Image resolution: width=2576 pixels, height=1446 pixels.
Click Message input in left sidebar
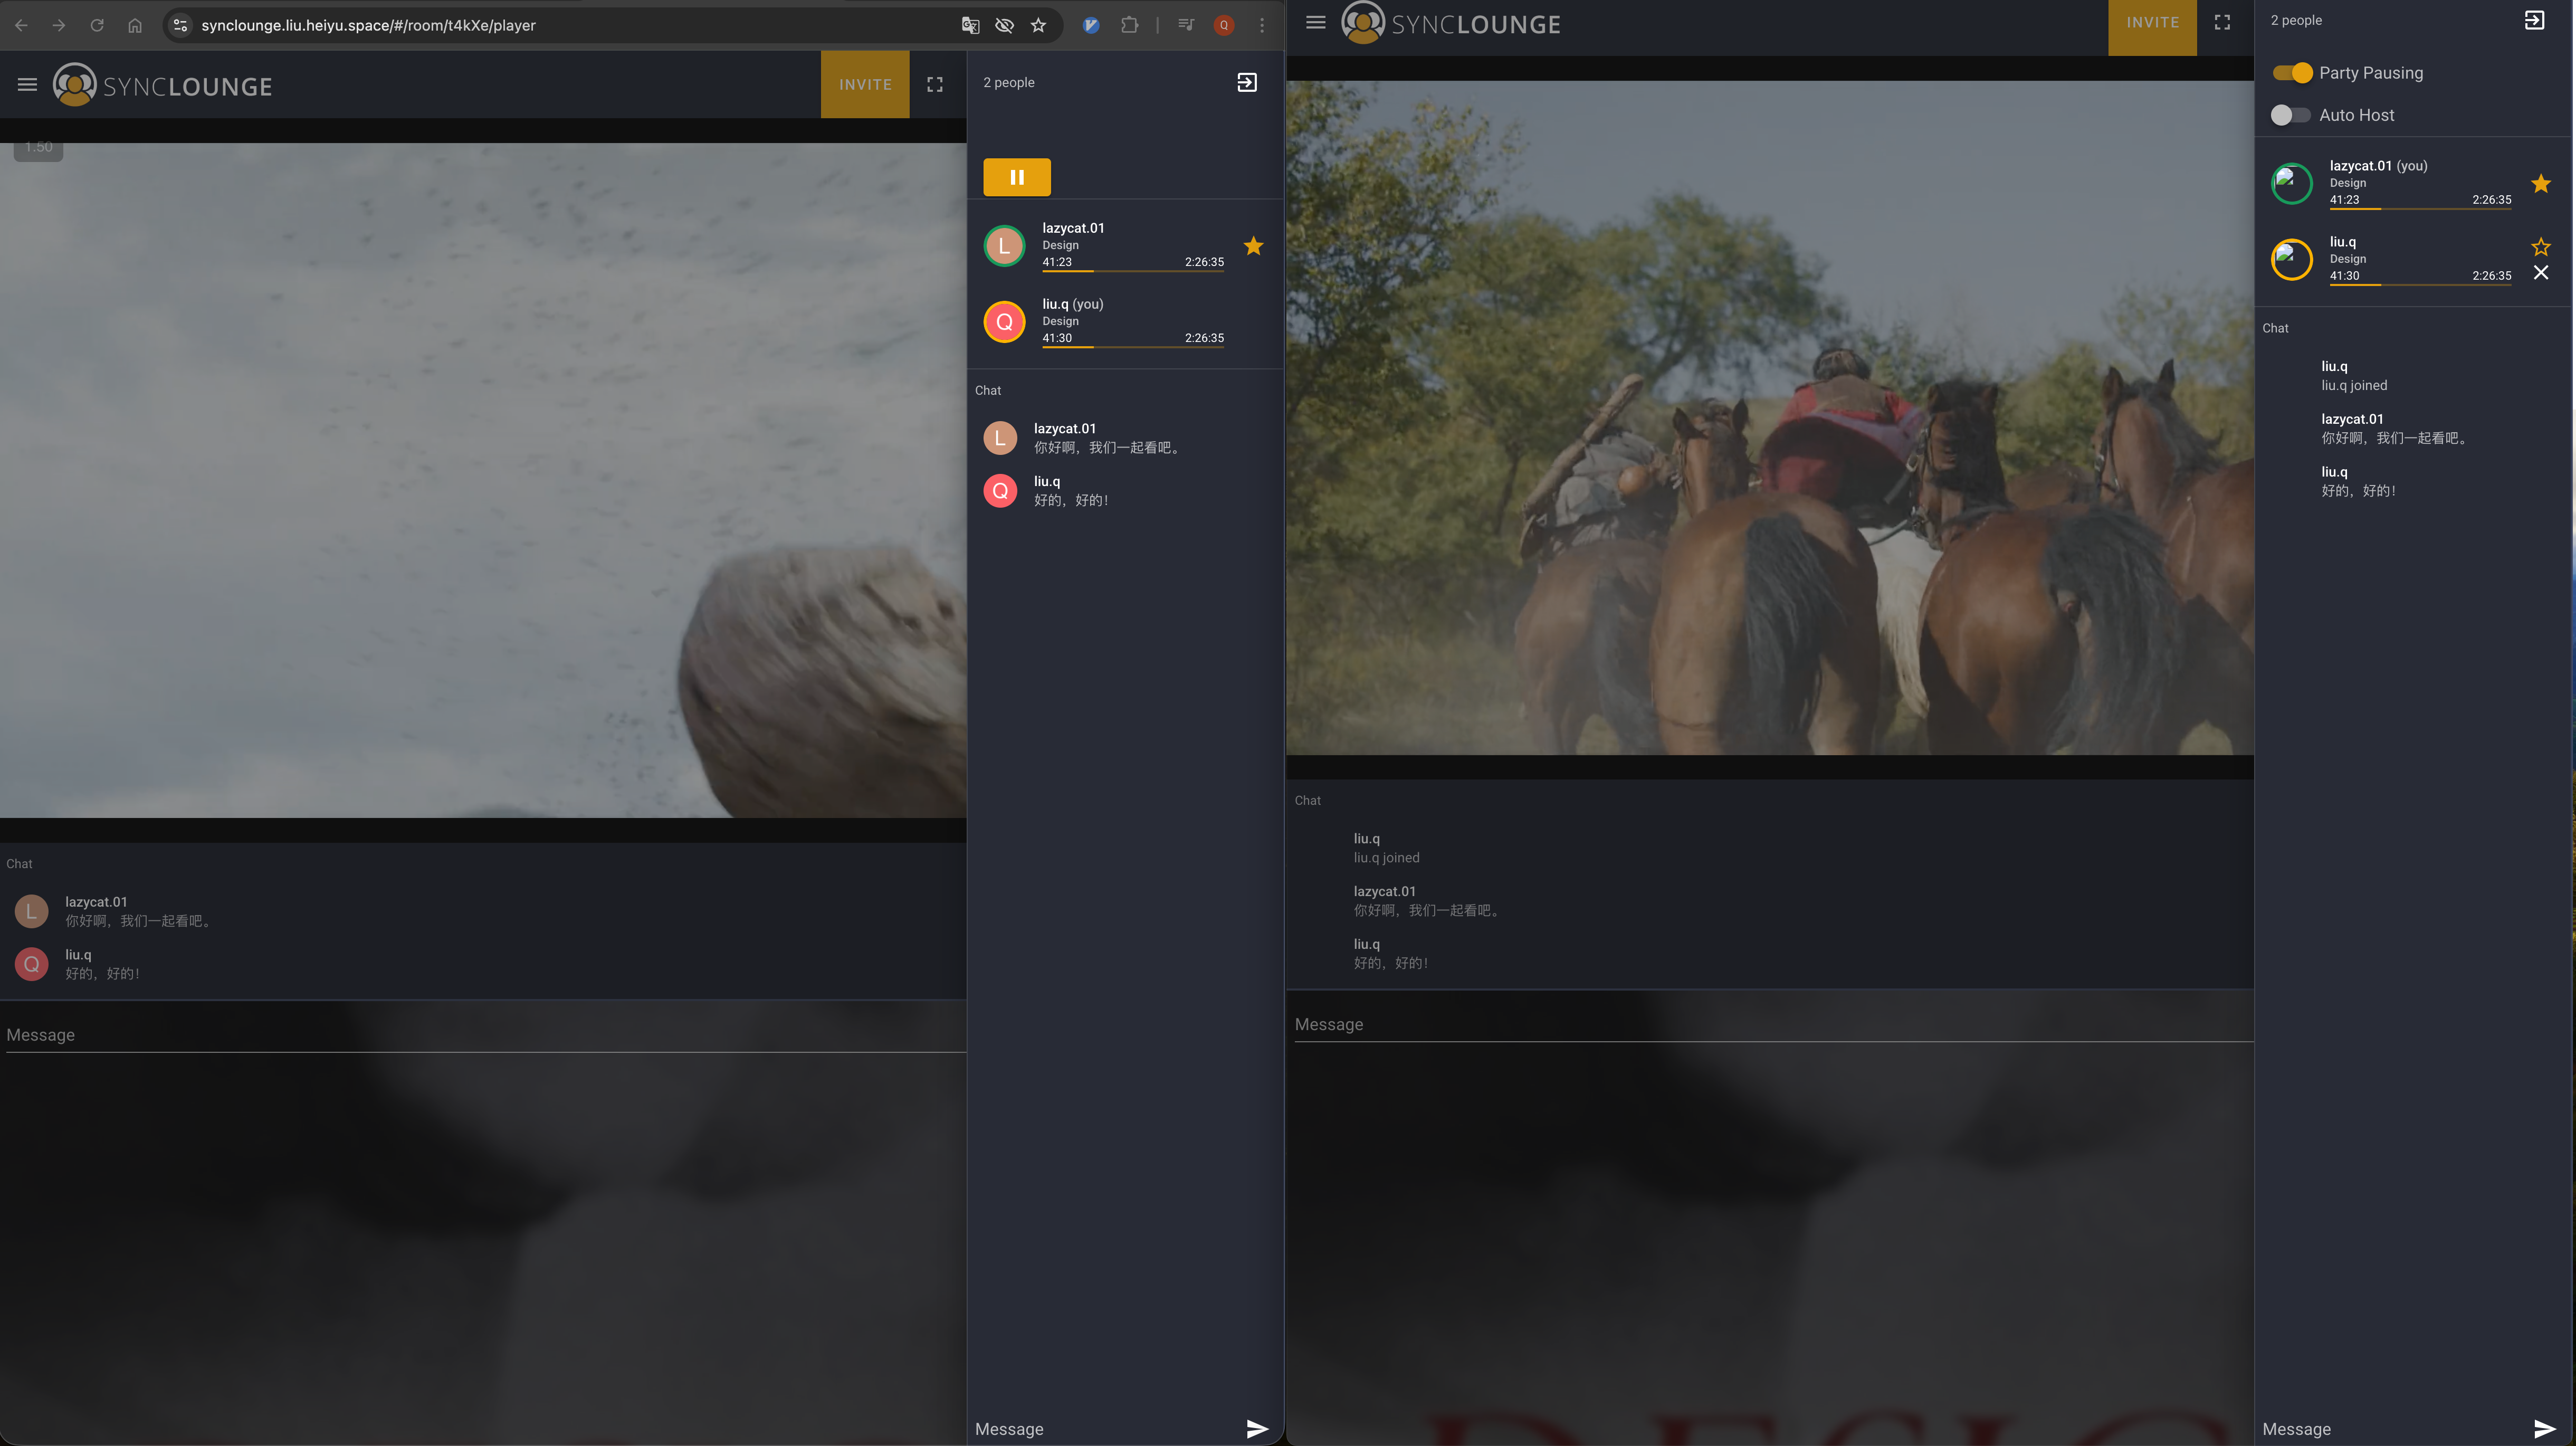(1106, 1429)
